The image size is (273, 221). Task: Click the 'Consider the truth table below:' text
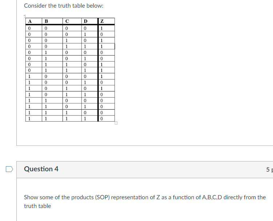pyautogui.click(x=64, y=6)
